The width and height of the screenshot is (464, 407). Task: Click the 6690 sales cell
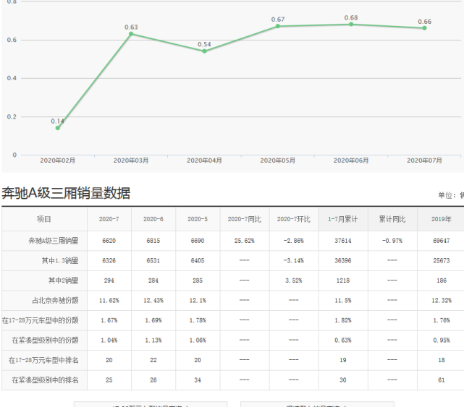[x=198, y=241]
